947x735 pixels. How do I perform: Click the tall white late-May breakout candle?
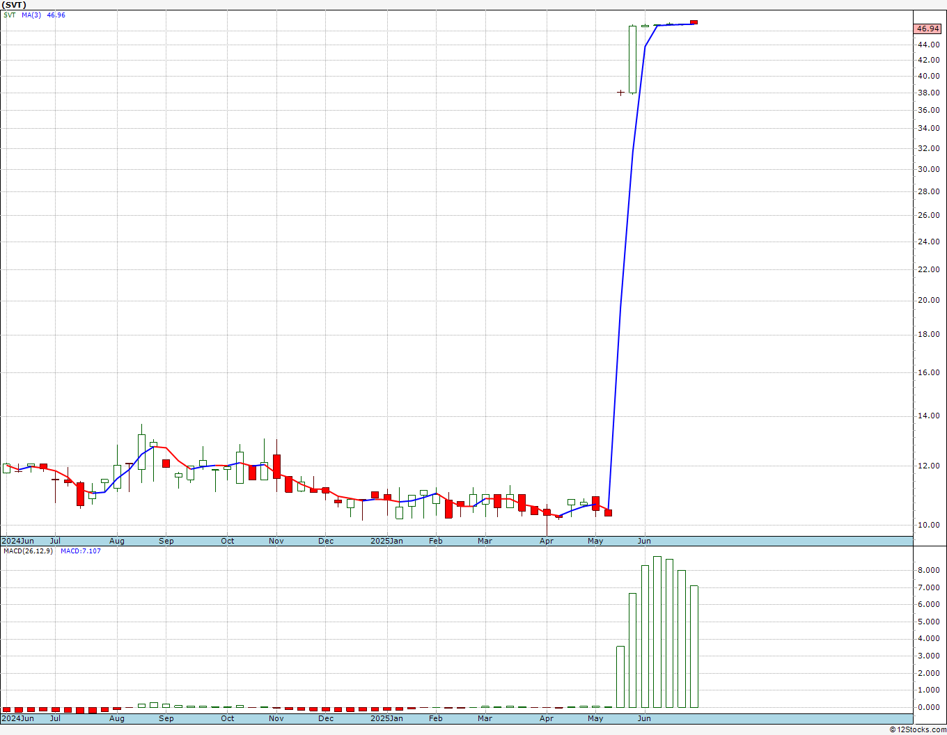632,59
